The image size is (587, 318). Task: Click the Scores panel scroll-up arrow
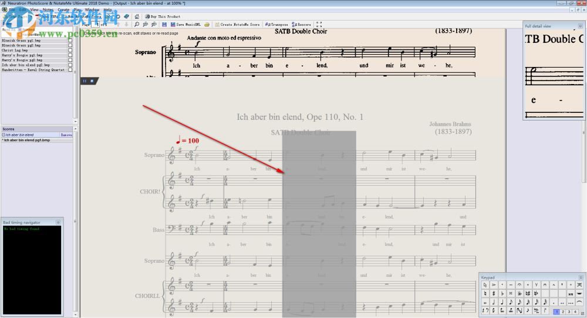(75, 129)
